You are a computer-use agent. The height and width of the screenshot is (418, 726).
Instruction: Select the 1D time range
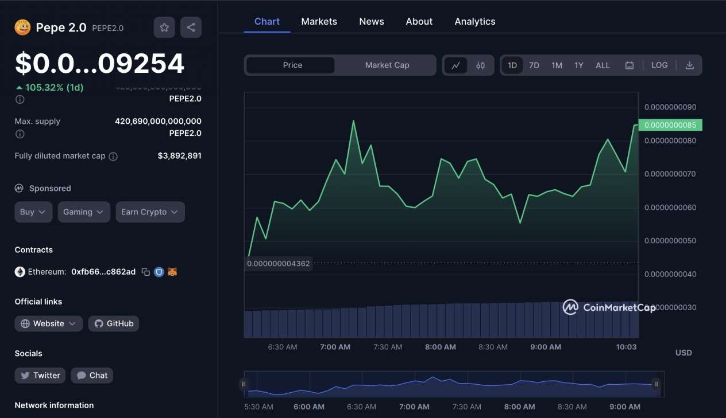pos(512,65)
